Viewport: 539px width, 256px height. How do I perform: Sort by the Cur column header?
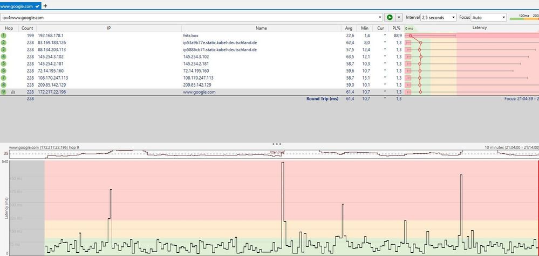(380, 28)
